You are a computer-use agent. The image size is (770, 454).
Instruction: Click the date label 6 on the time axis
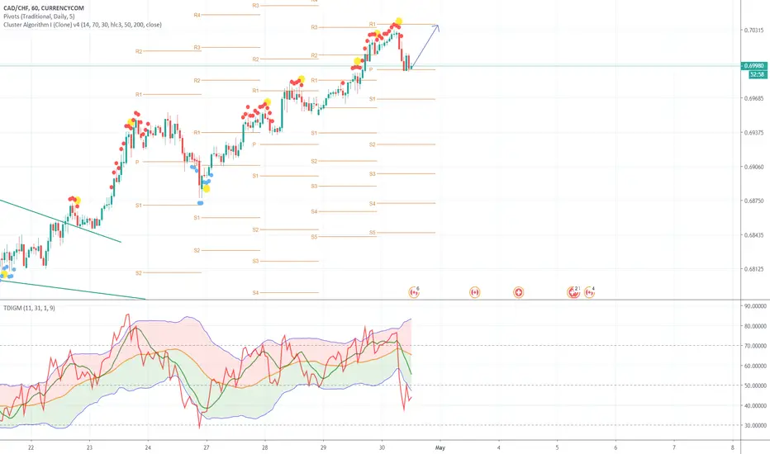[x=616, y=447]
